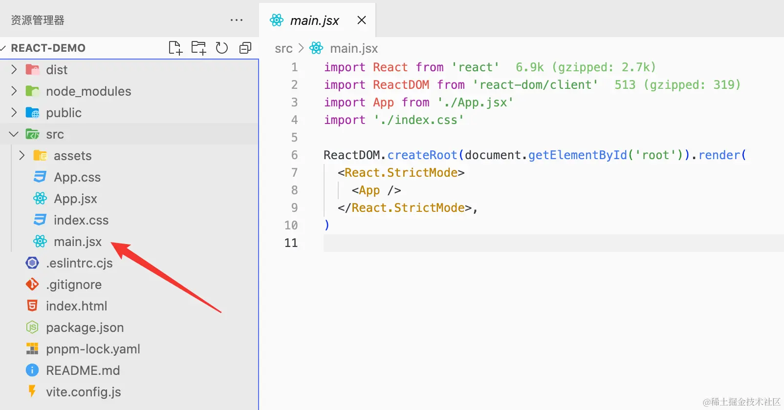
Task: Open .eslintrc.cjs in the explorer
Action: point(79,263)
